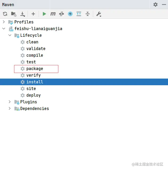The width and height of the screenshot is (168, 171).
Task: Select the validate lifecycle goal
Action: click(x=36, y=48)
